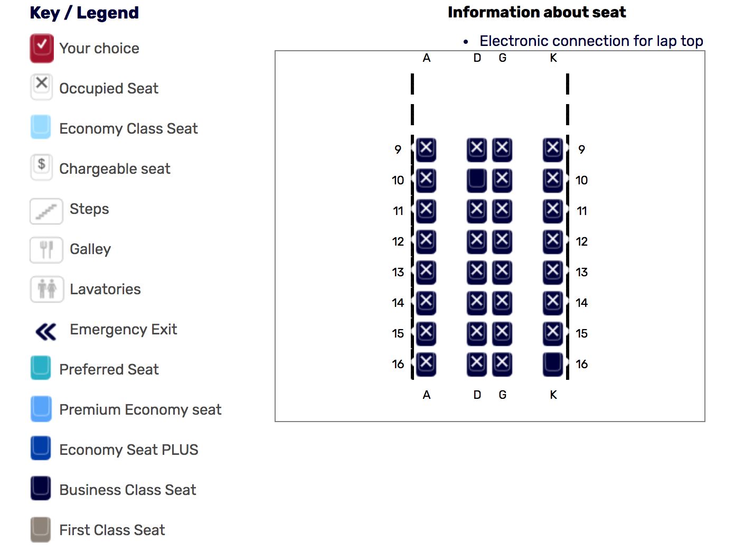Select available business seat 16K
The width and height of the screenshot is (744, 551).
553,364
